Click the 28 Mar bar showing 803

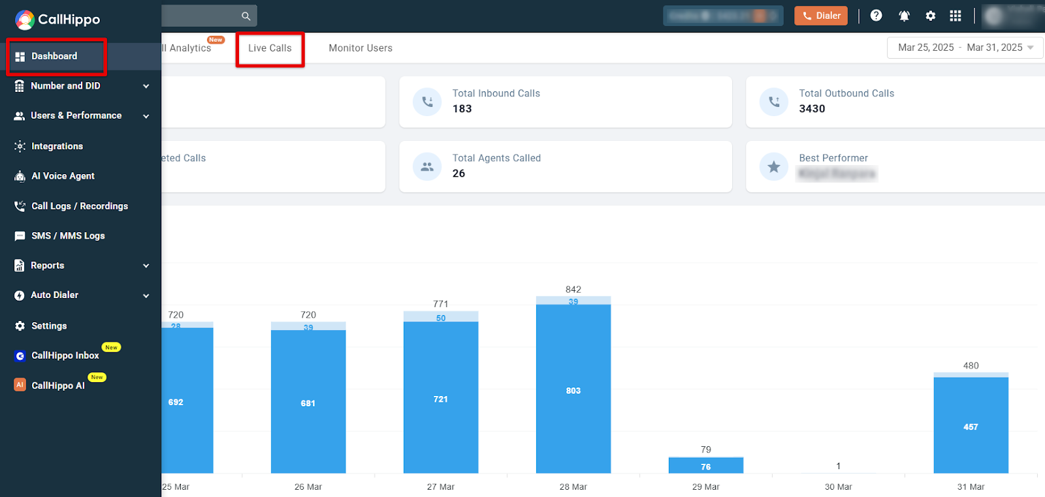click(x=573, y=389)
